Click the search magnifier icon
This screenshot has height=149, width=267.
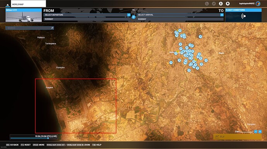click(52, 28)
